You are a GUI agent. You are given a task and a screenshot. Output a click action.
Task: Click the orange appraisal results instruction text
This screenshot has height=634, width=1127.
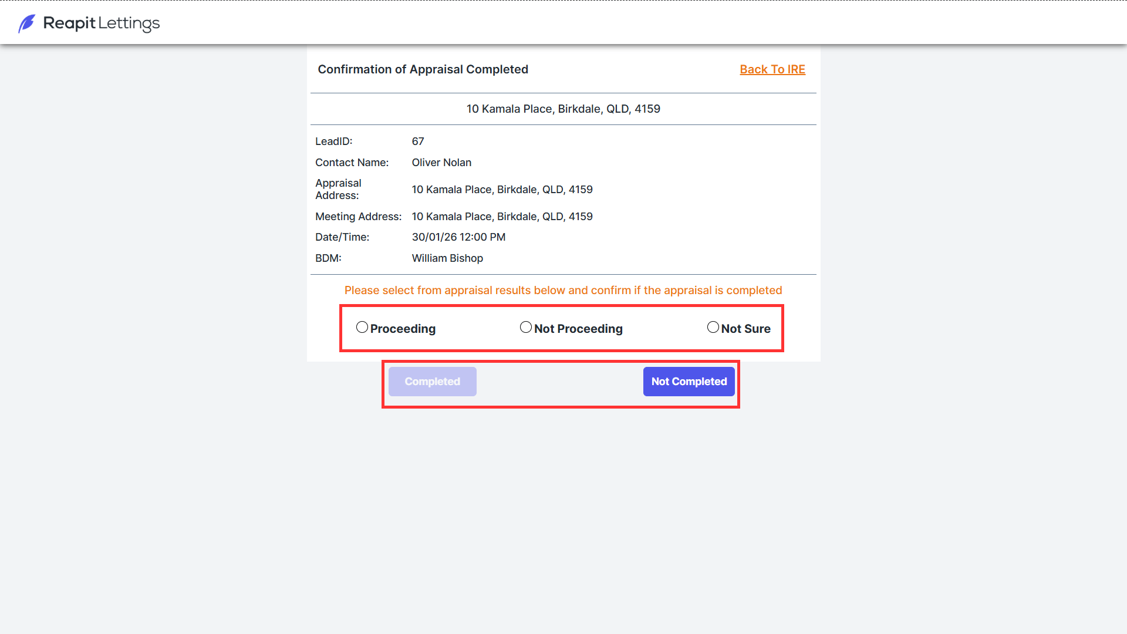[563, 291]
